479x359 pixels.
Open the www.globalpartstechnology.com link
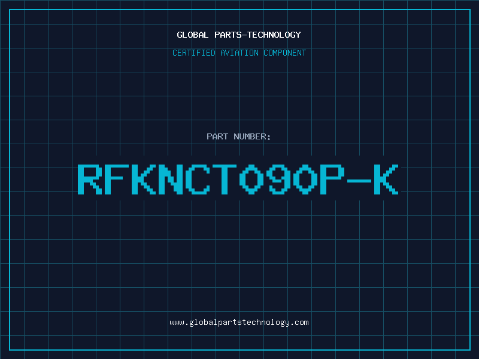[x=239, y=323]
